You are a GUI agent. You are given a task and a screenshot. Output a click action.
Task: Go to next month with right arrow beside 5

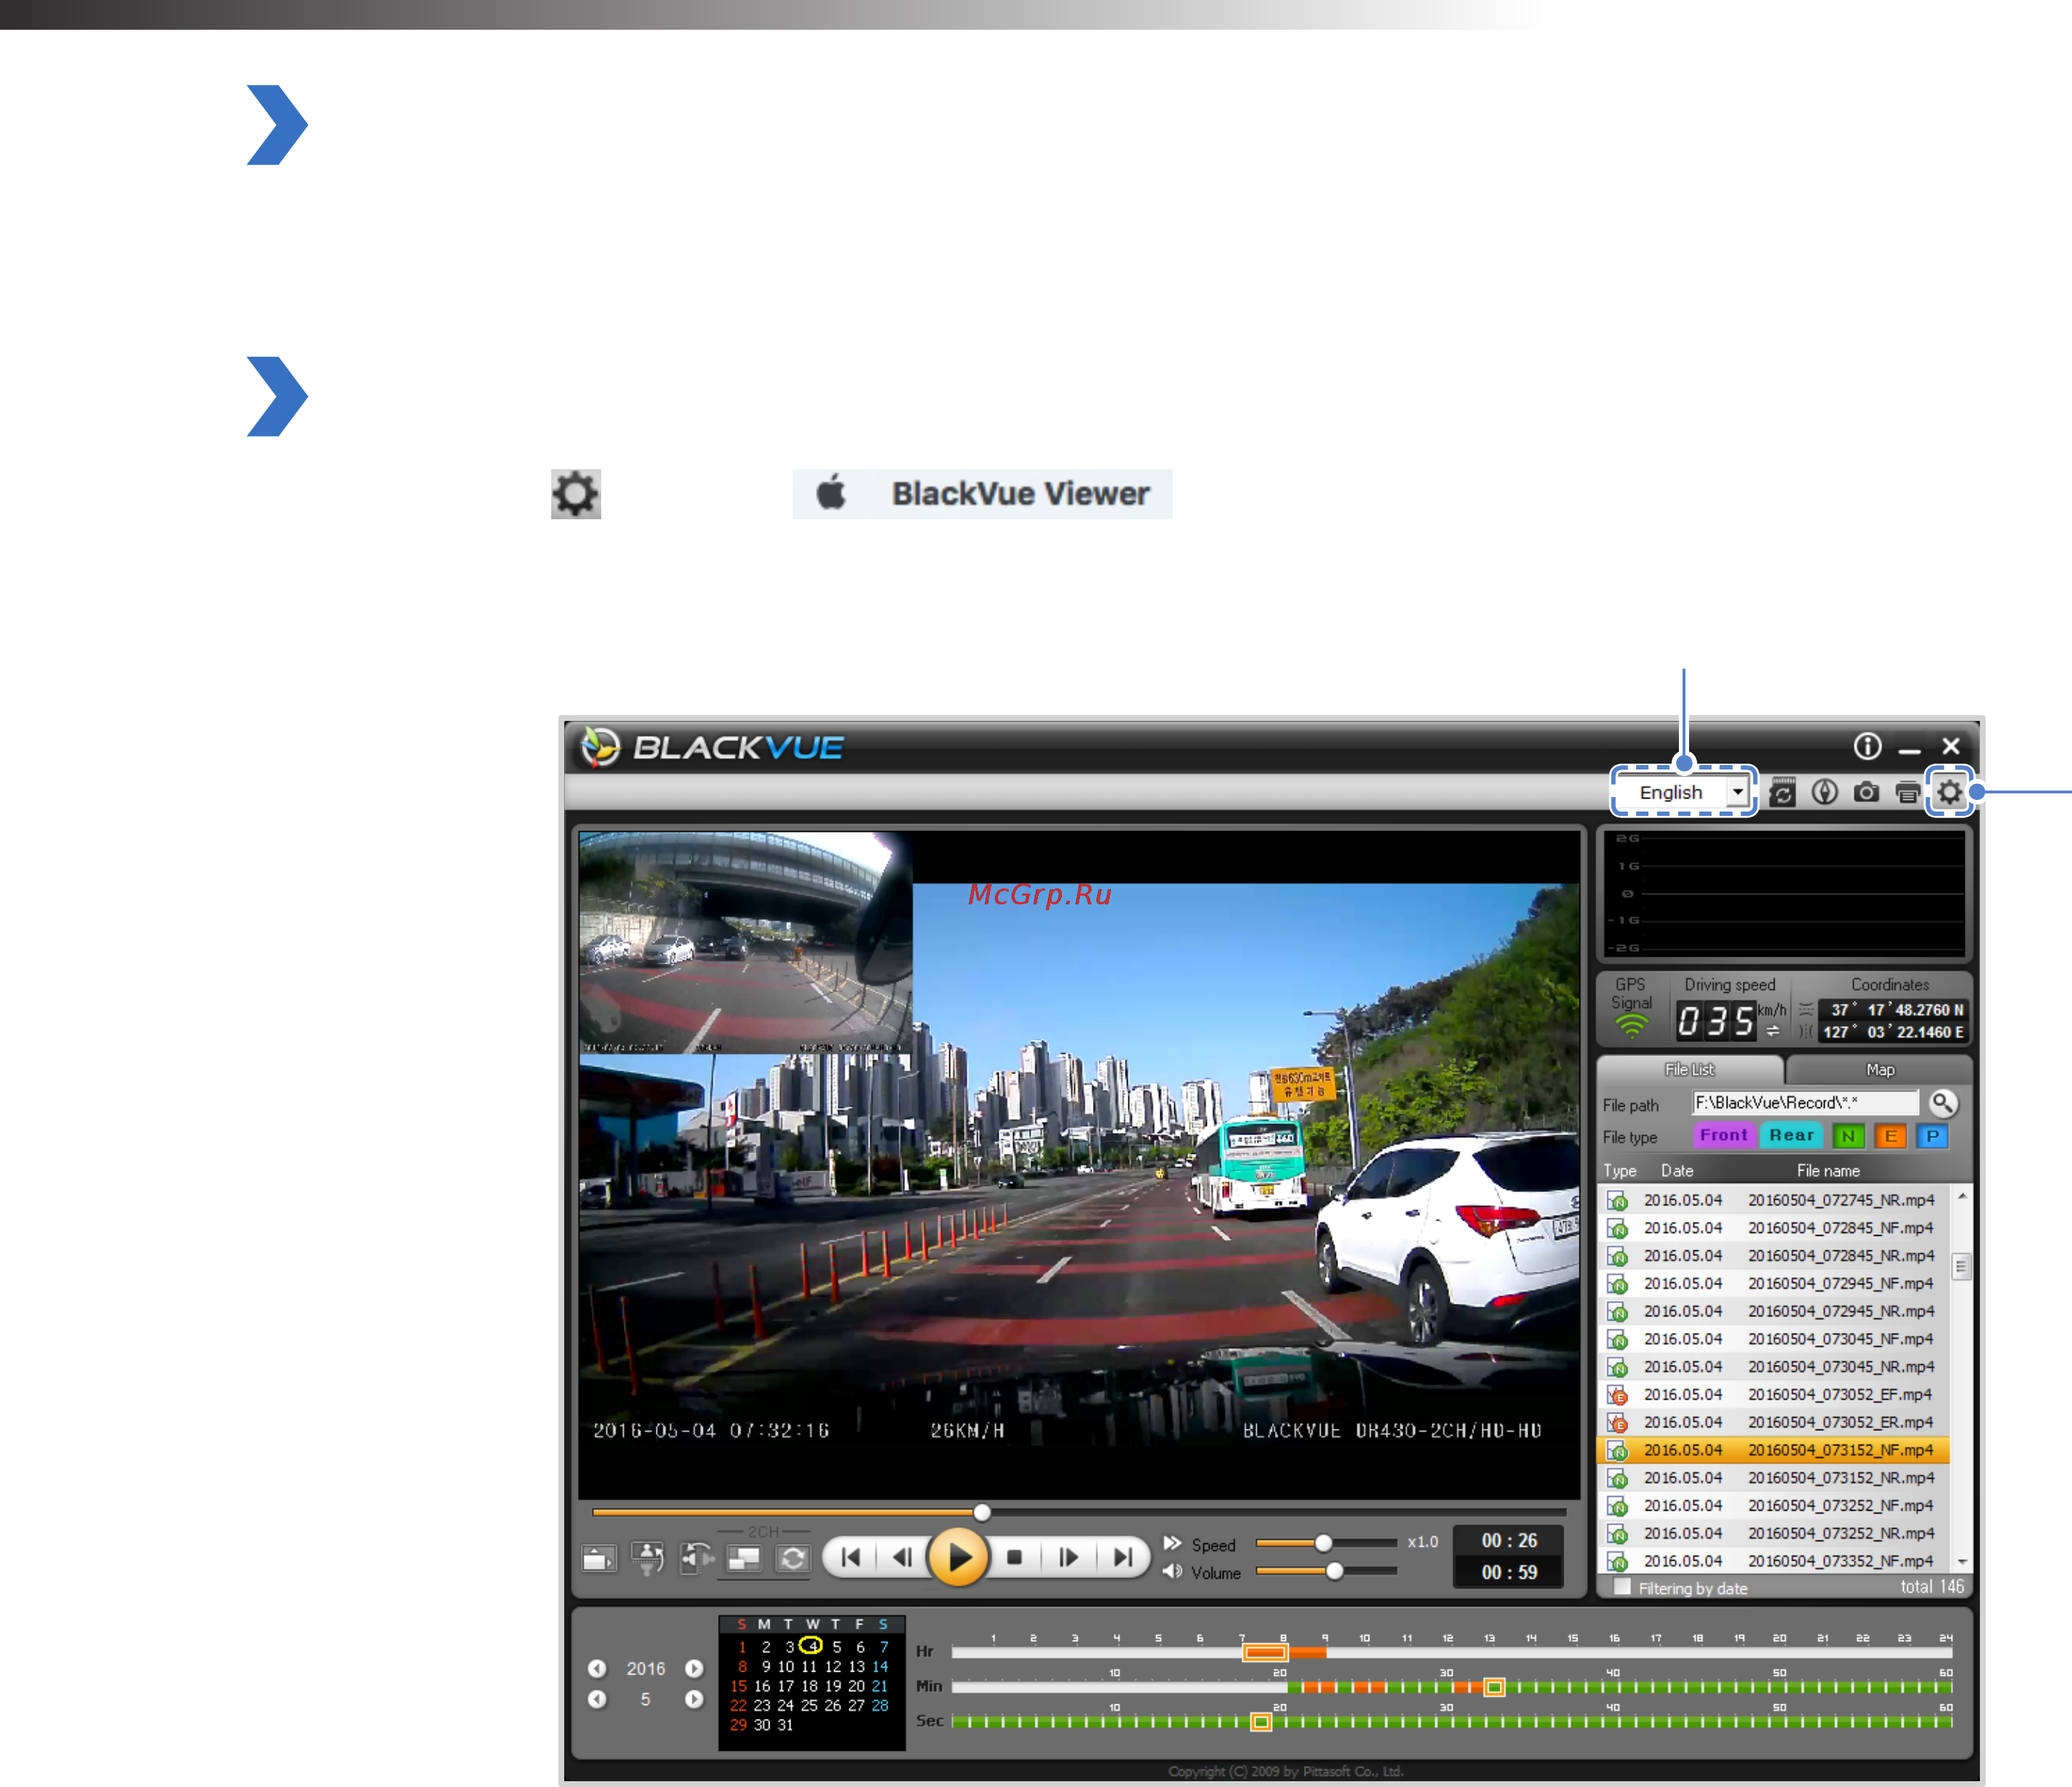694,1699
